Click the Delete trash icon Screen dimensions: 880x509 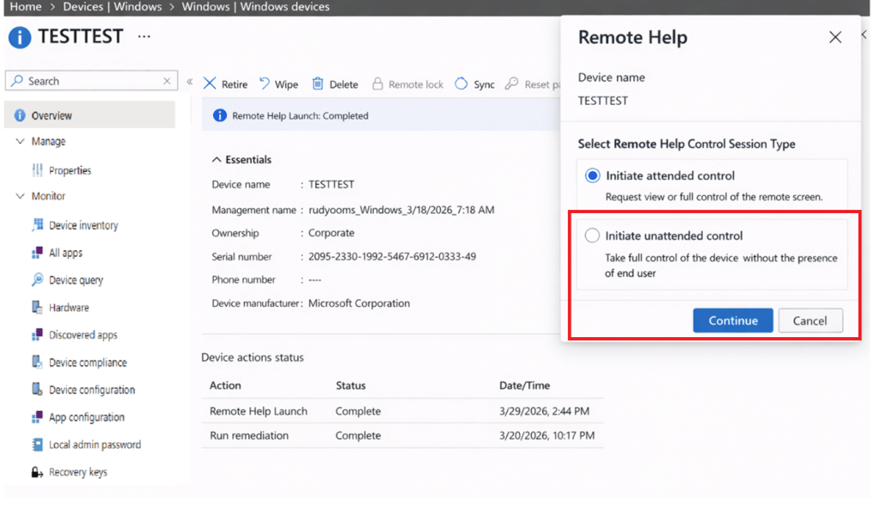point(317,84)
